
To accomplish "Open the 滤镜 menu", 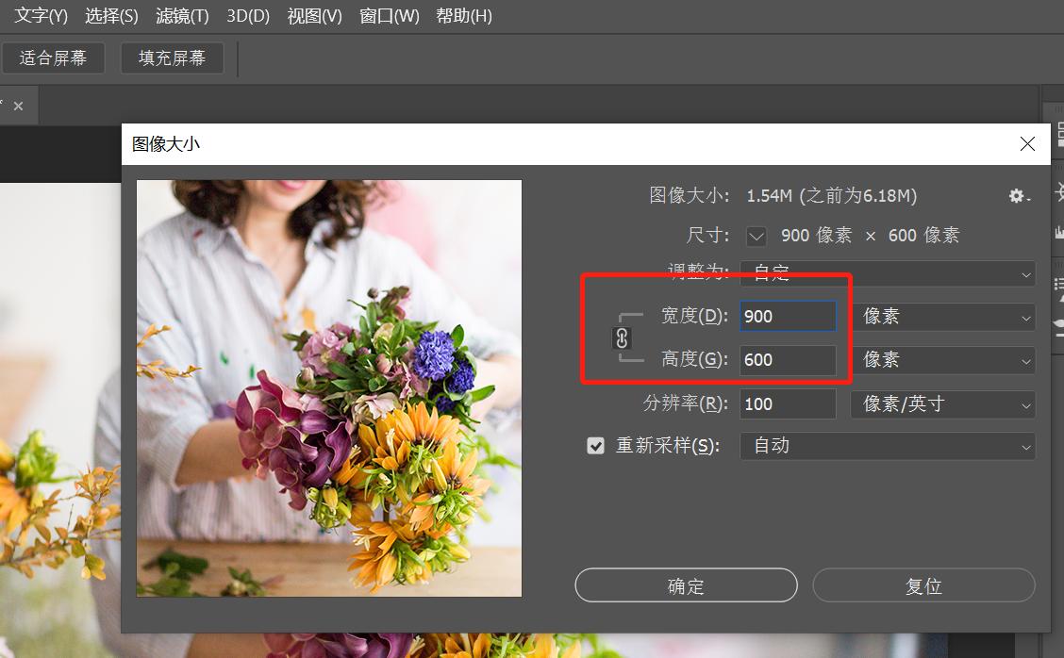I will 181,15.
